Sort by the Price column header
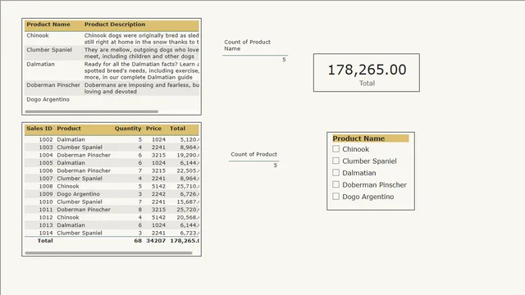 [x=153, y=129]
